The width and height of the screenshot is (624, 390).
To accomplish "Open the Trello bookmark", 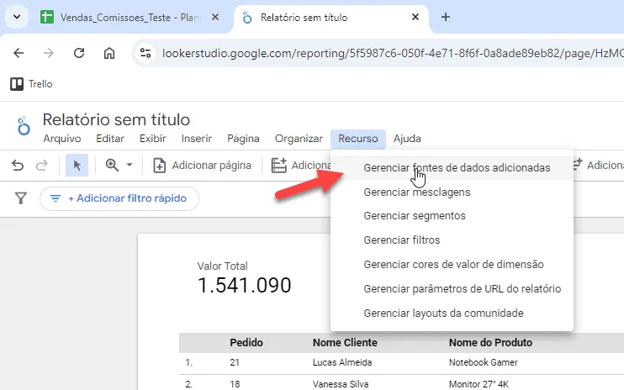I will 31,84.
